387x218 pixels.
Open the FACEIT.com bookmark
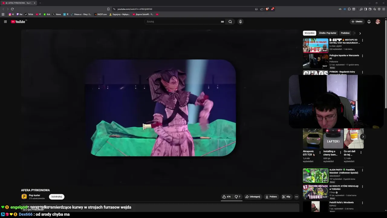tap(100, 14)
